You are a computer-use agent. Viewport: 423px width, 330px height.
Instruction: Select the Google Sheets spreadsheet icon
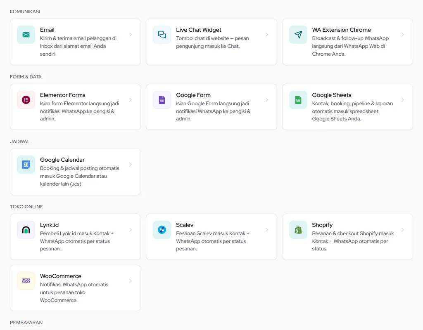click(x=298, y=100)
